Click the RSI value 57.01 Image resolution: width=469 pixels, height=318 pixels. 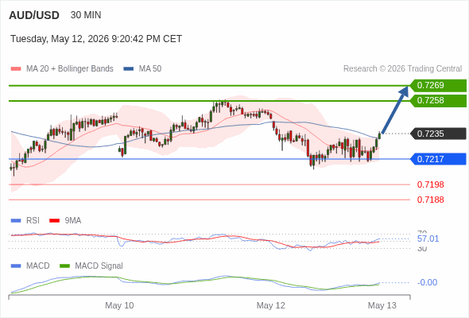coord(428,239)
